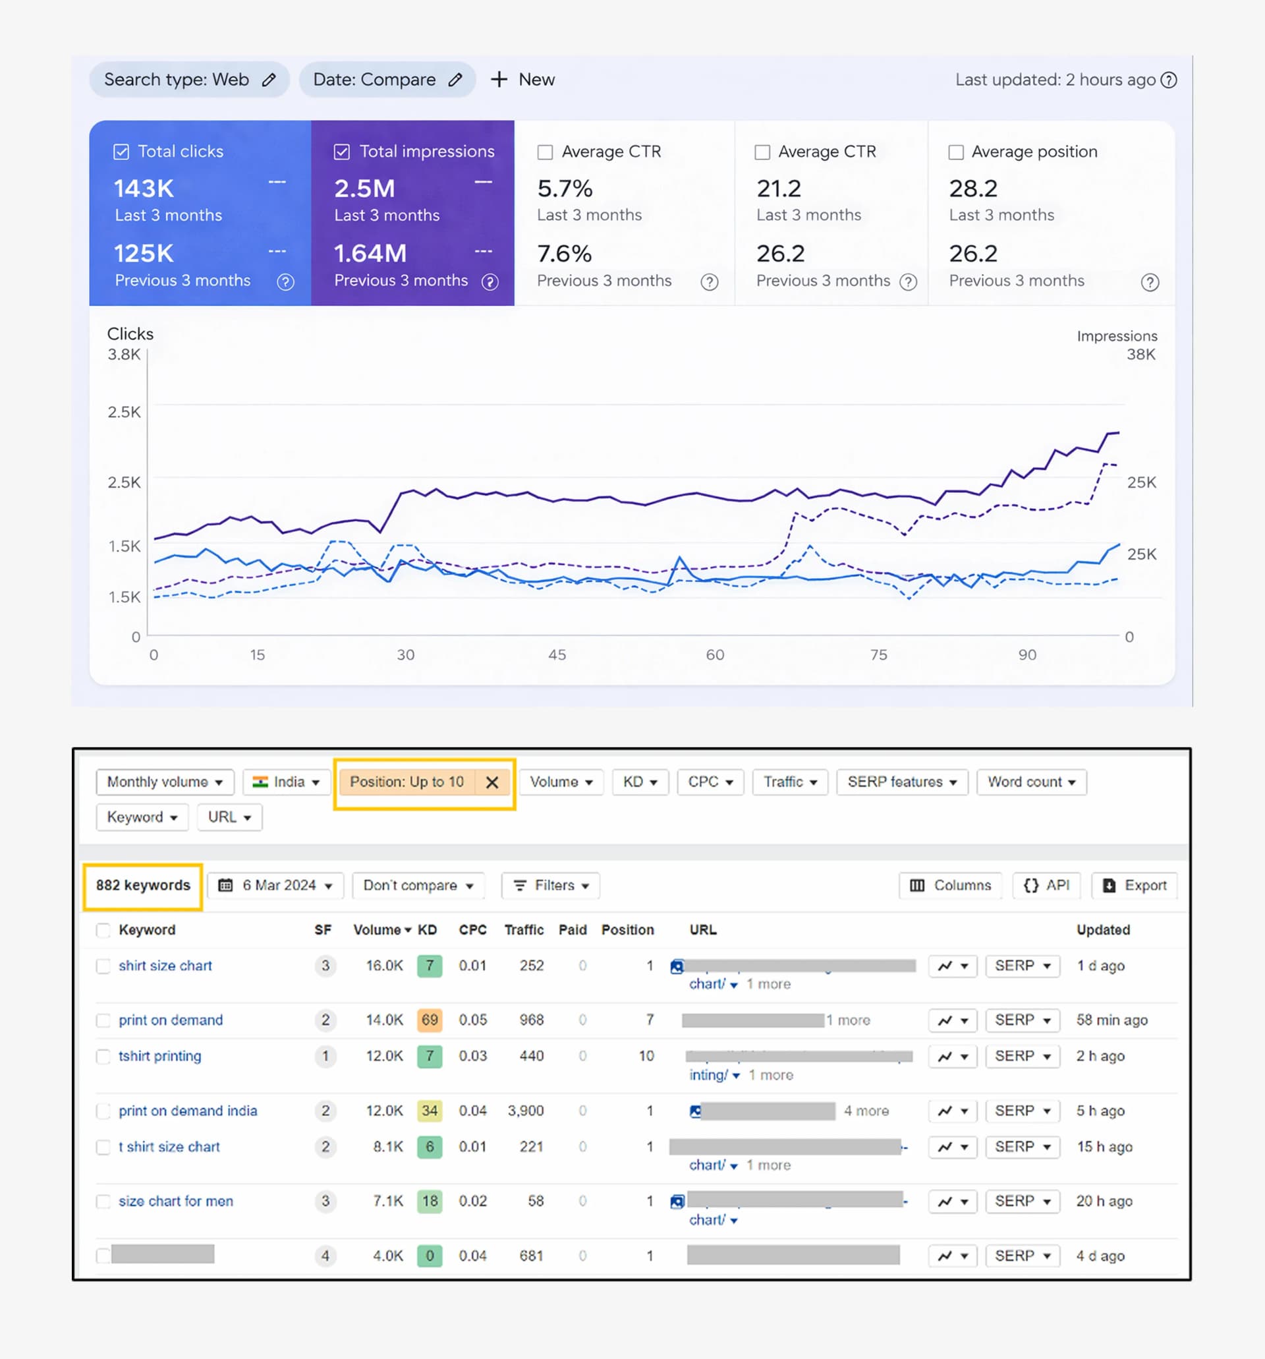Click the help icon in Average position card
Image resolution: width=1265 pixels, height=1359 pixels.
tap(1150, 281)
